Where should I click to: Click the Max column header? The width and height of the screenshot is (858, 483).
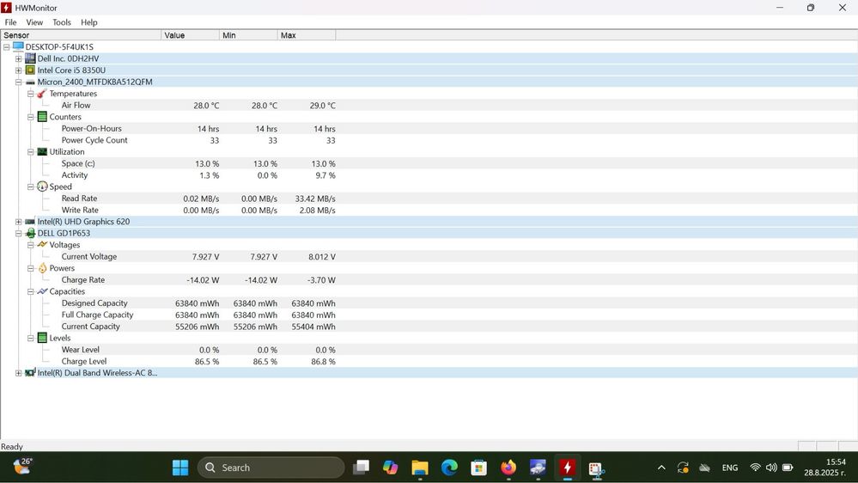point(307,35)
